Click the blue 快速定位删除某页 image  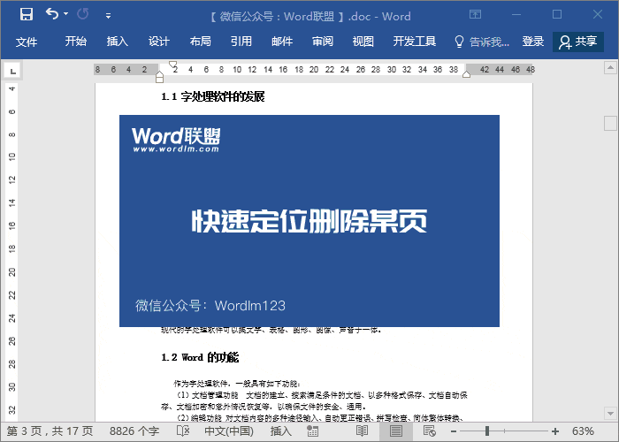click(309, 221)
